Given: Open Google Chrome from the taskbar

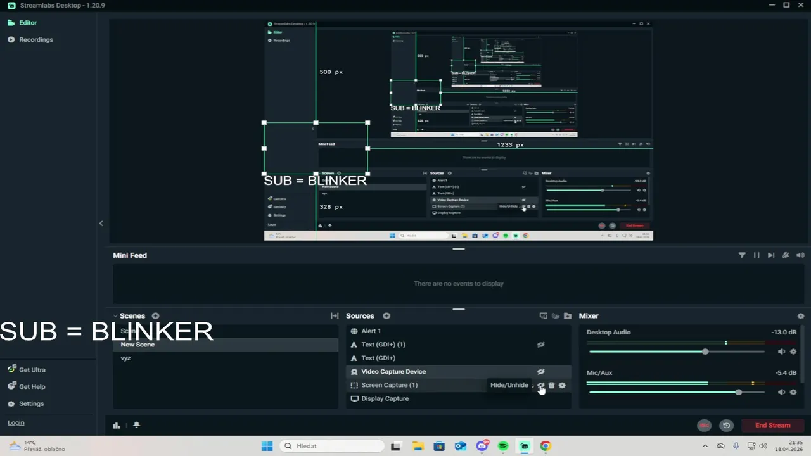Looking at the screenshot, I should [546, 446].
